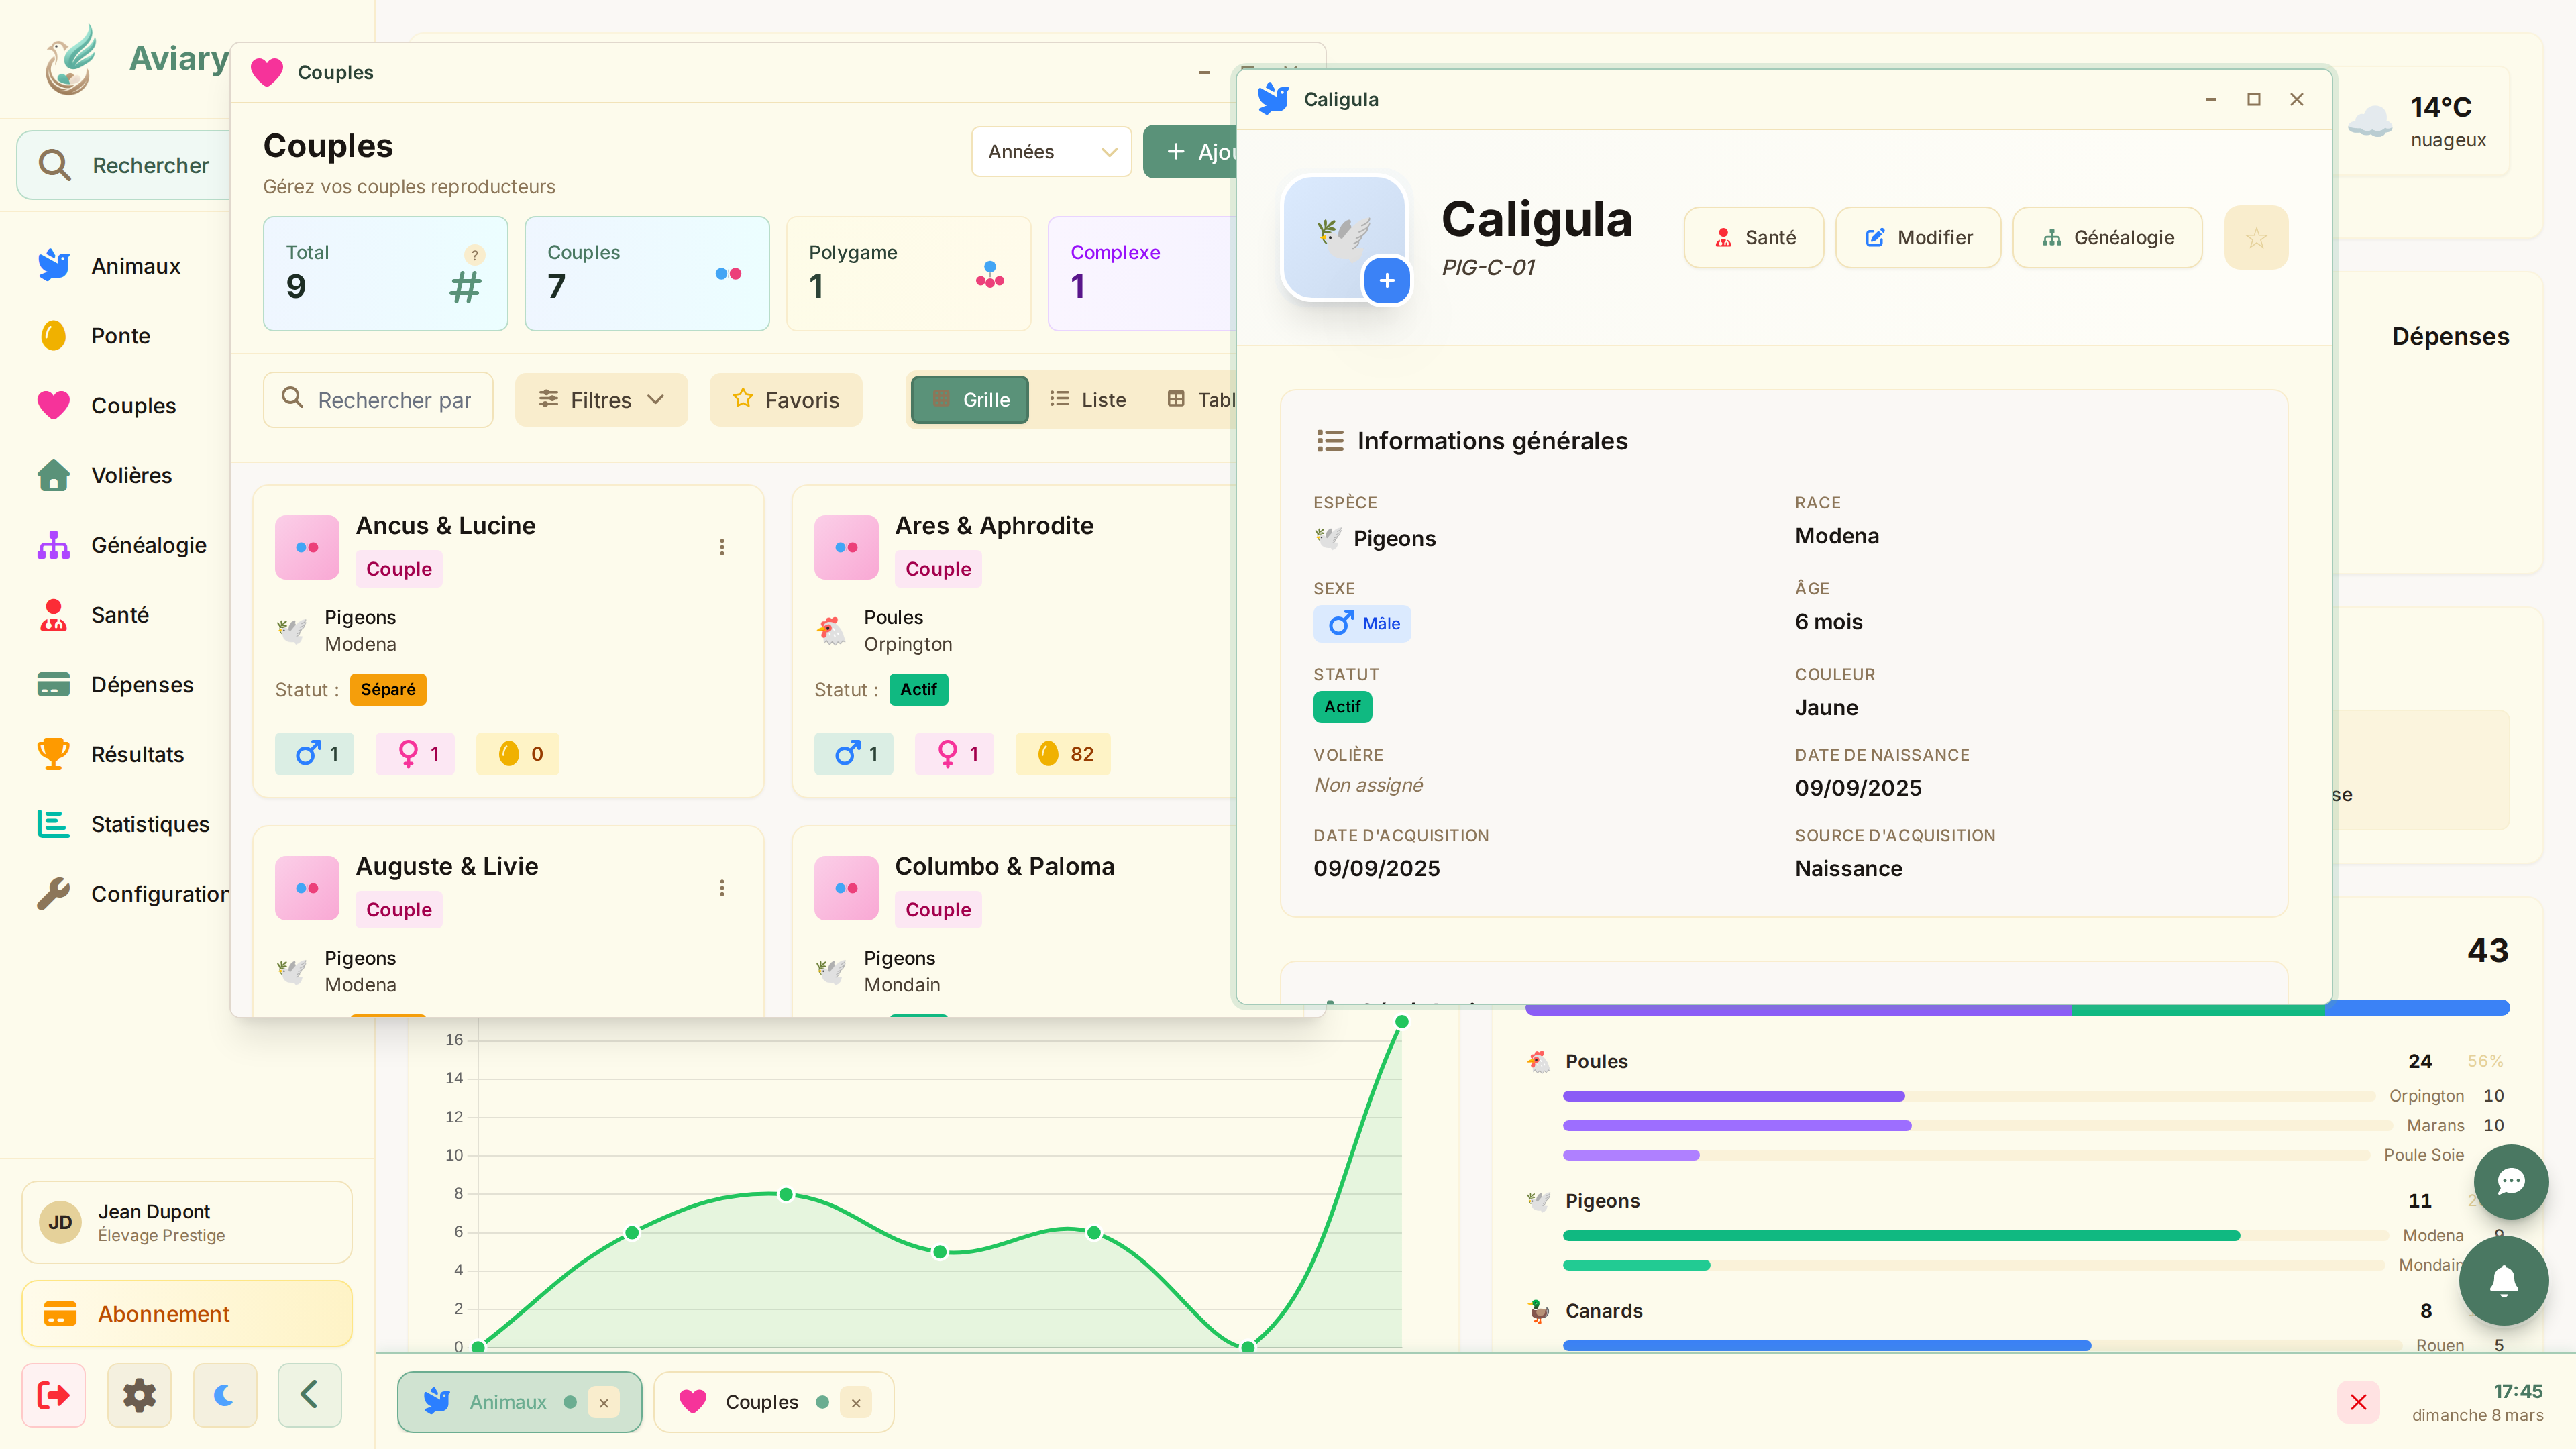Open the Ancus & Lucine card options menu

722,547
